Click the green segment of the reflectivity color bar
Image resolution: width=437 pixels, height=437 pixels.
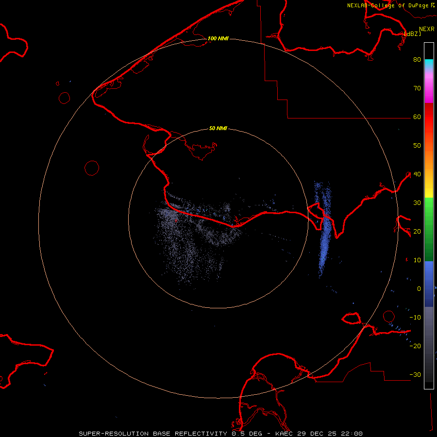tap(429, 229)
